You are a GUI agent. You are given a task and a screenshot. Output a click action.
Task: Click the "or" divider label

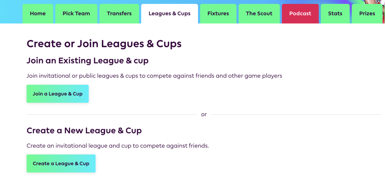pyautogui.click(x=204, y=114)
